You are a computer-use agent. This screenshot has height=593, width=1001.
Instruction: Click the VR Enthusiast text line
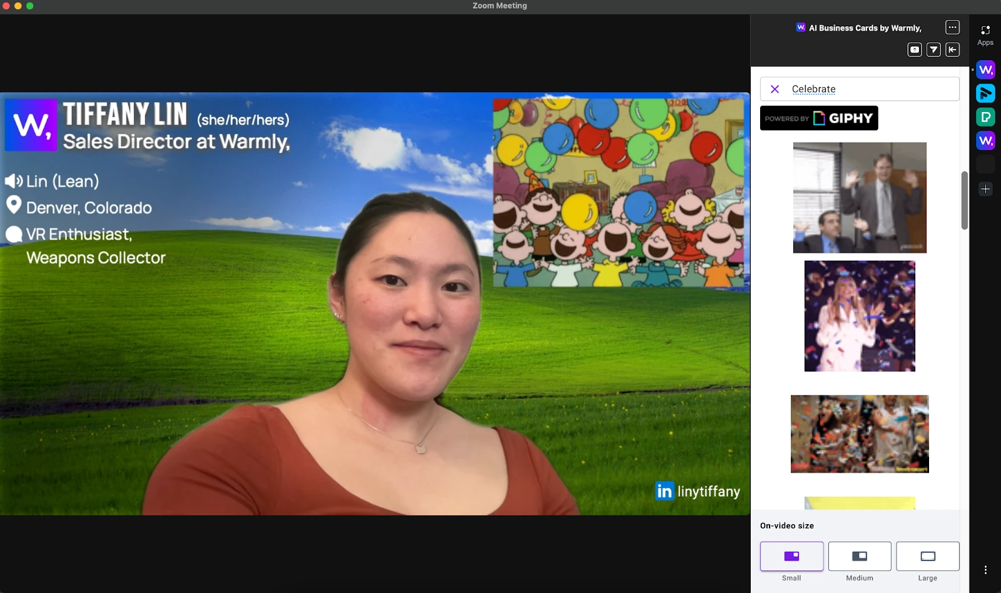coord(79,235)
